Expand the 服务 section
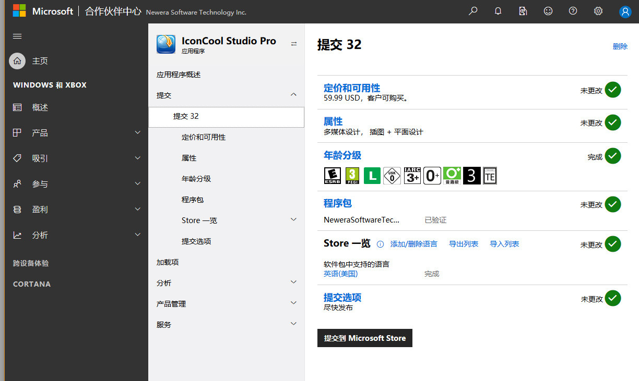 293,324
